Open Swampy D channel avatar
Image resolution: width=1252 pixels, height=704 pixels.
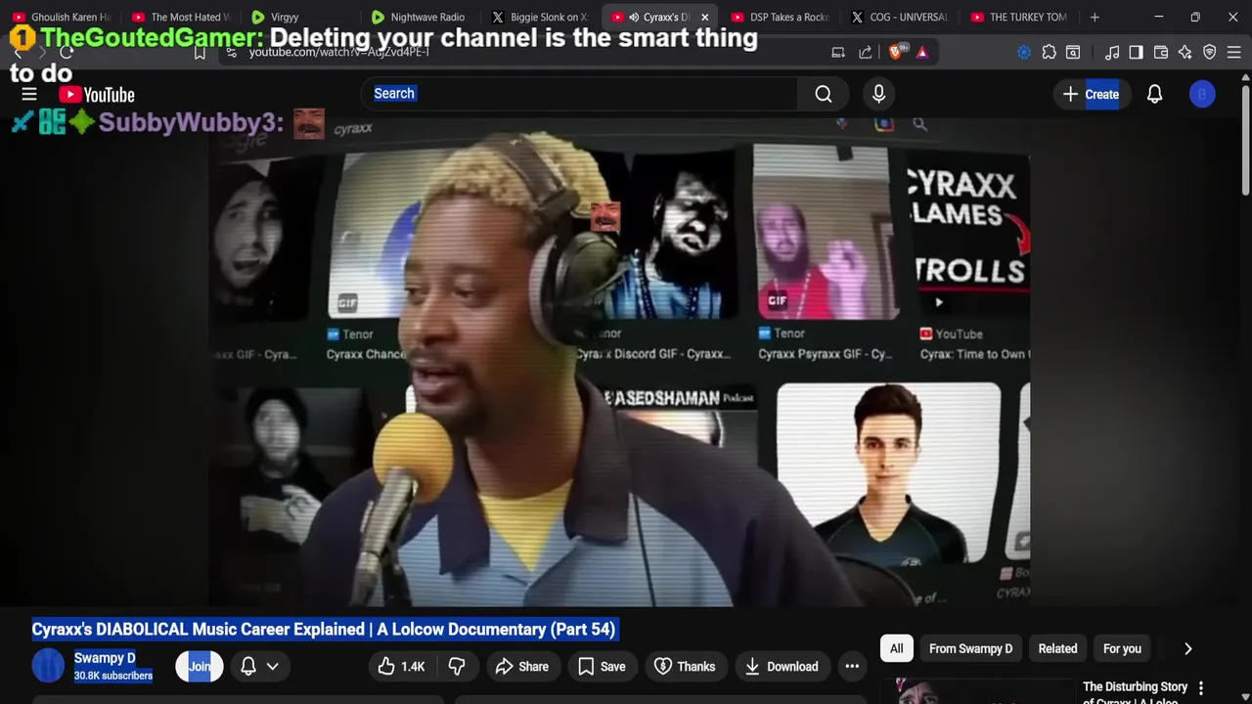coord(48,666)
